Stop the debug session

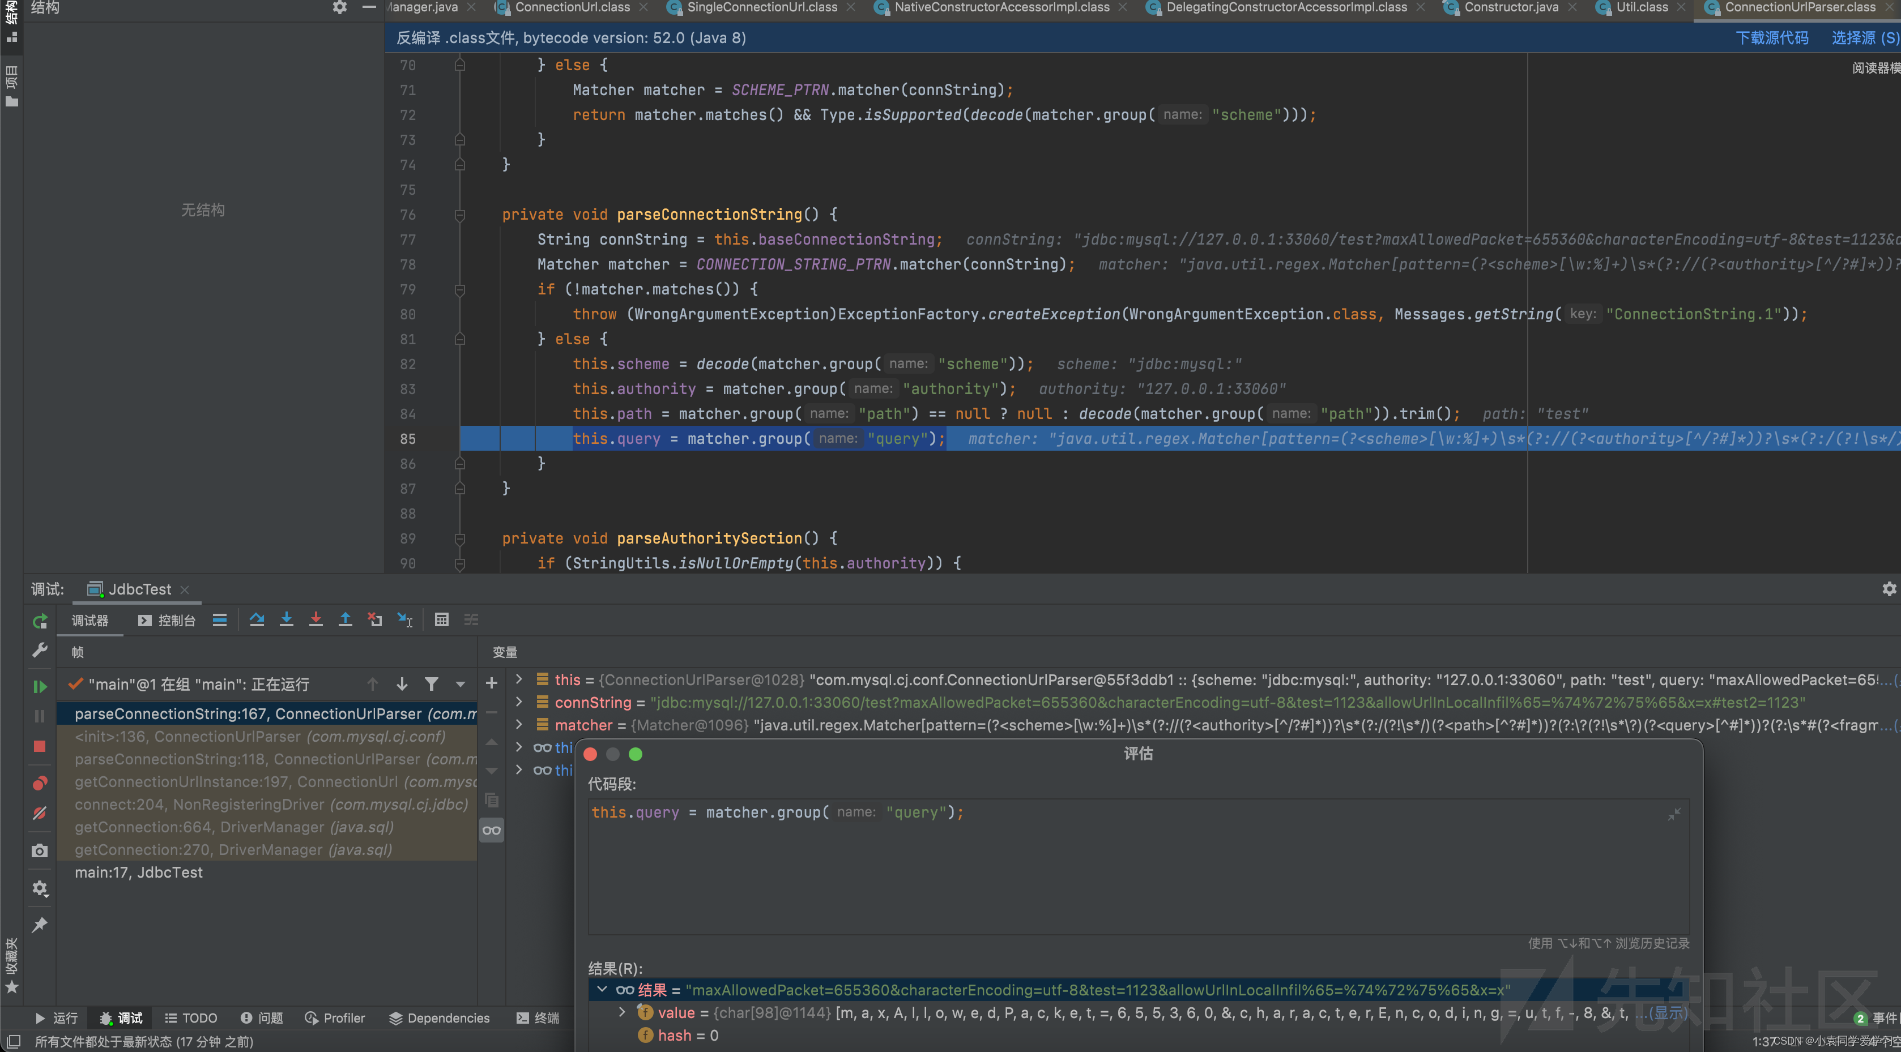(40, 746)
